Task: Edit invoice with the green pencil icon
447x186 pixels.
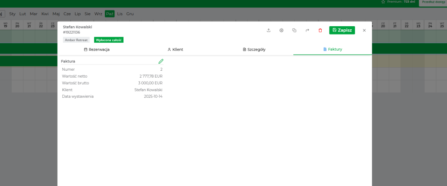Action: tap(161, 62)
